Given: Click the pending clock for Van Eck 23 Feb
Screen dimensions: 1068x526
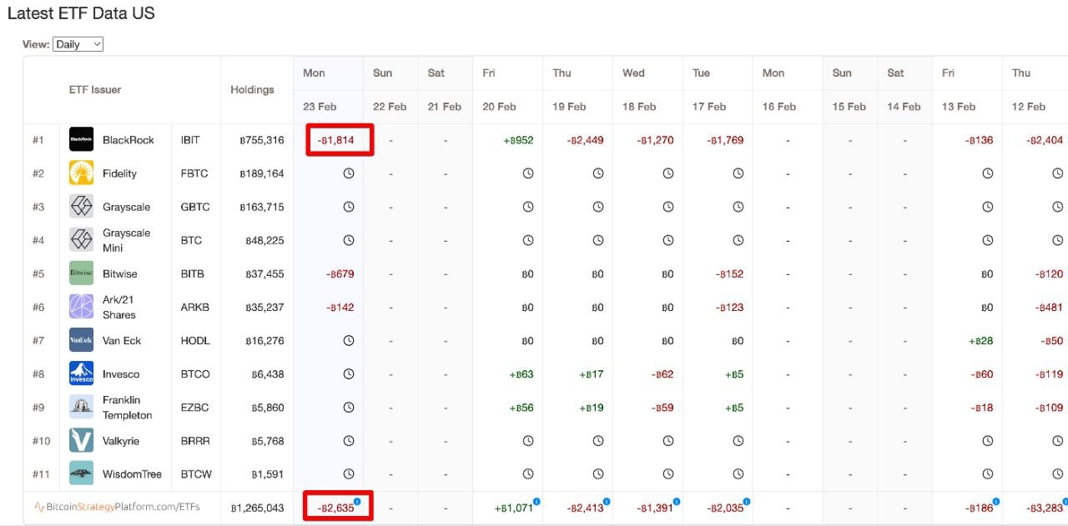Looking at the screenshot, I should click(x=349, y=340).
